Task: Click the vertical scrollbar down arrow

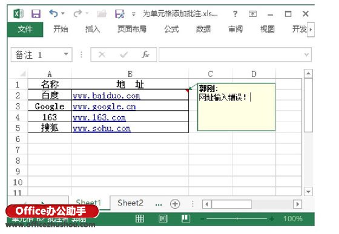Action: [x=308, y=191]
